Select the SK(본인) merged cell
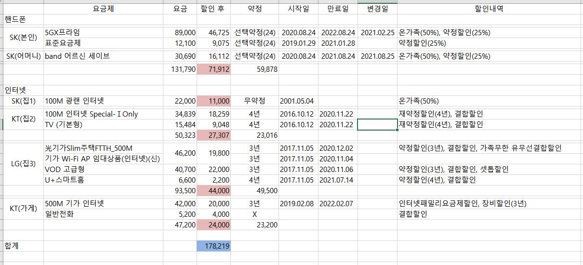The image size is (583, 265). [23, 38]
